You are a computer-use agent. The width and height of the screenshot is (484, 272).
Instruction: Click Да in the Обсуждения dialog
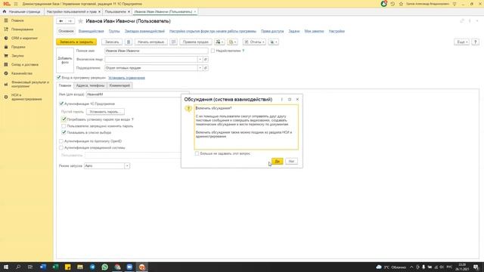click(278, 161)
